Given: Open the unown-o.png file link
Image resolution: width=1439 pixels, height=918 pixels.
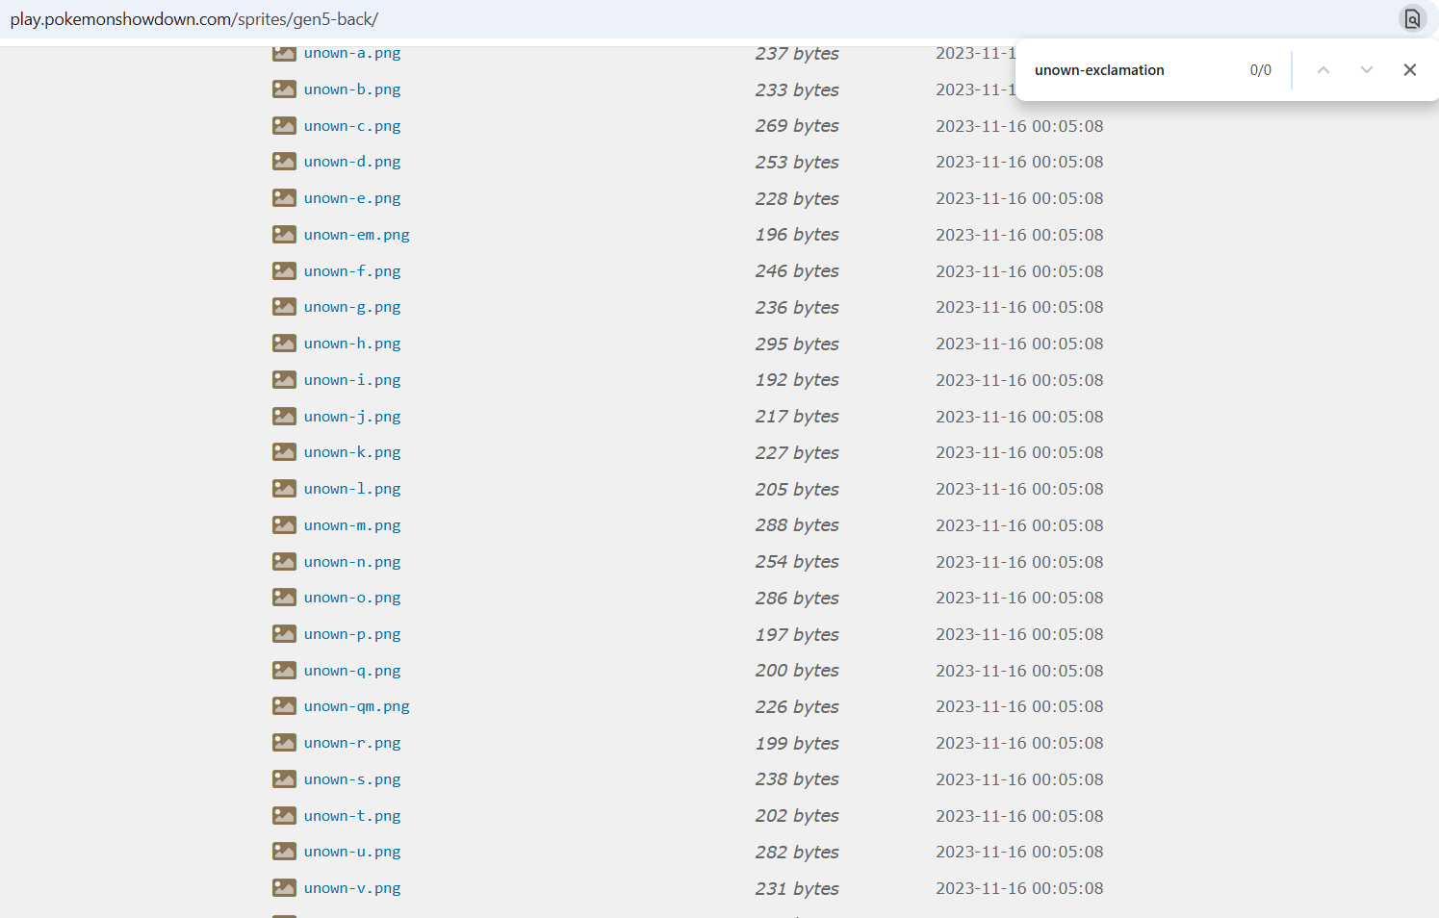Looking at the screenshot, I should coord(352,598).
